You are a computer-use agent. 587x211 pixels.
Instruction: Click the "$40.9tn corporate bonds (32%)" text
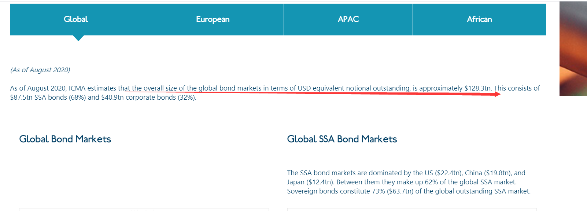148,97
